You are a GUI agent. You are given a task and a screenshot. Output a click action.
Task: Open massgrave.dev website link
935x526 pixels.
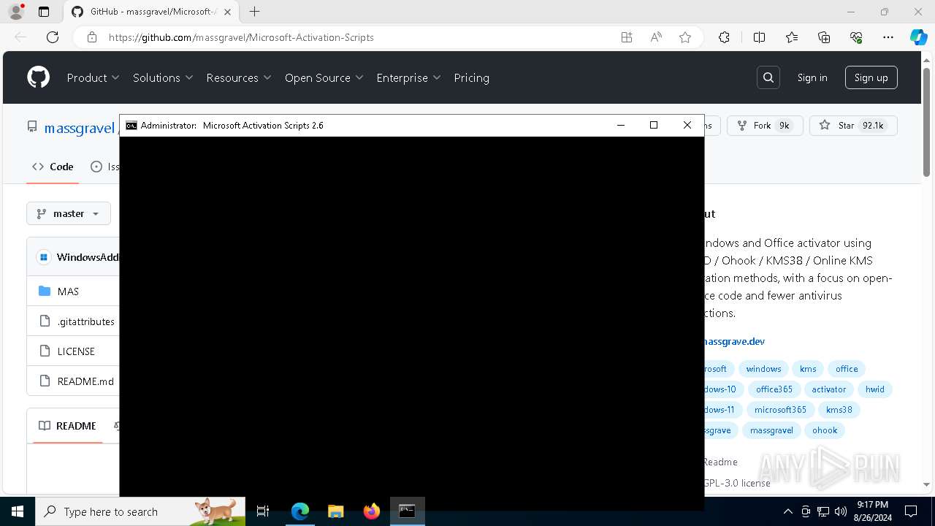coord(734,341)
